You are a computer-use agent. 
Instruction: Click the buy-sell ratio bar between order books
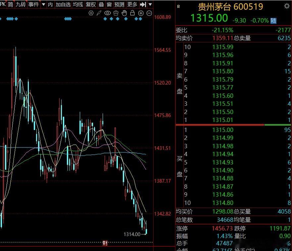click(x=233, y=125)
